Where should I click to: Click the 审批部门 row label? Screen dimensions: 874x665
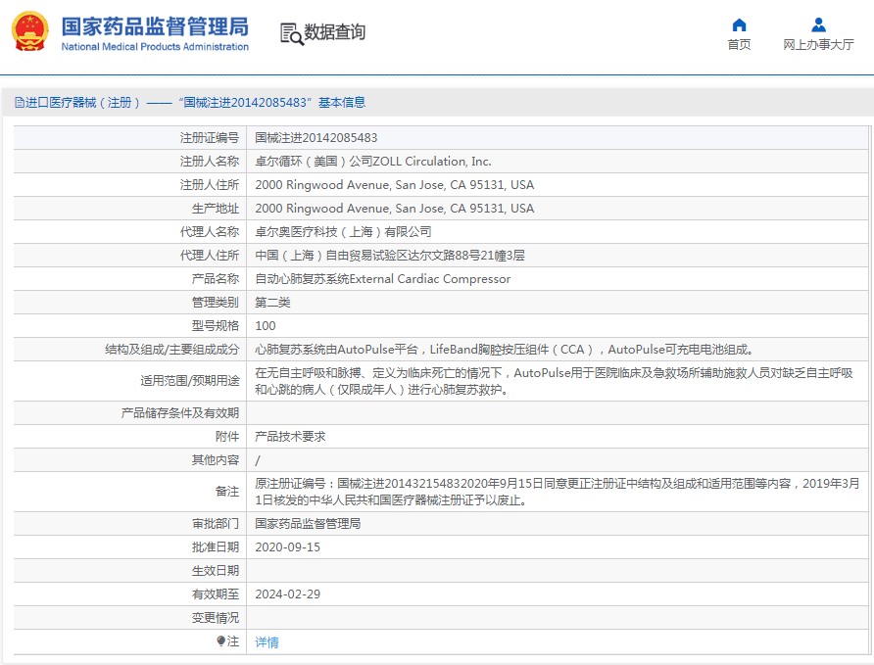[216, 524]
